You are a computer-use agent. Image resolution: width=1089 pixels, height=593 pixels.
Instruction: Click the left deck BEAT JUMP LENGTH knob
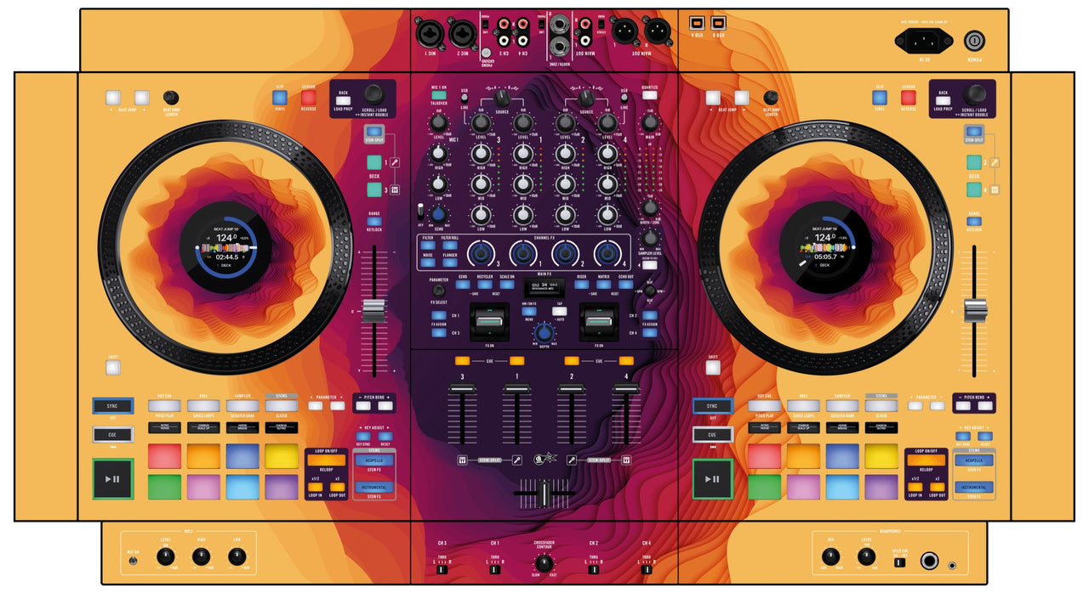[x=171, y=98]
